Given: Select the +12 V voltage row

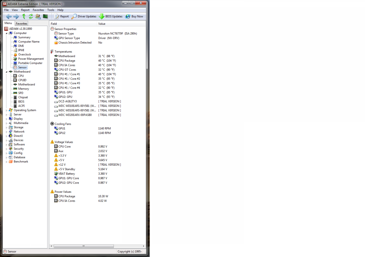Looking at the screenshot, I should coord(98,164).
